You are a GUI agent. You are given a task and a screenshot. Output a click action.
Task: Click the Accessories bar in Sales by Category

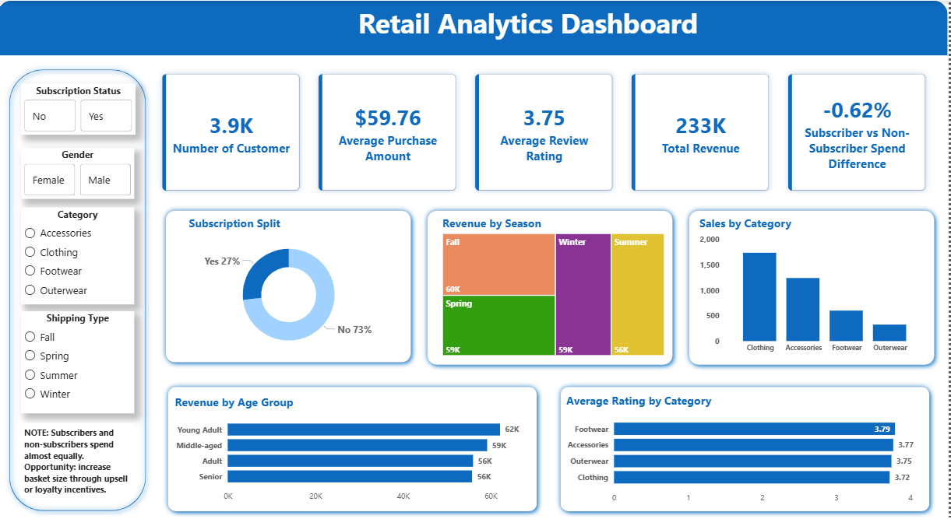803,309
